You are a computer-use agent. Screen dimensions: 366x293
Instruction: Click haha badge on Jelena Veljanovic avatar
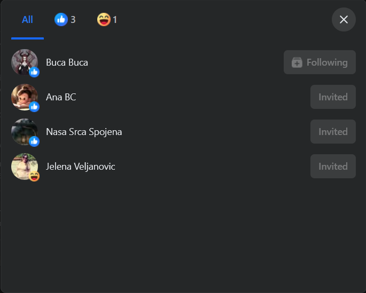point(34,176)
